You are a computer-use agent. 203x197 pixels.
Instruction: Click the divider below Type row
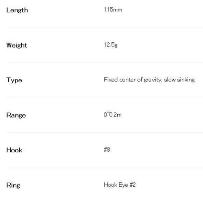[105, 98]
